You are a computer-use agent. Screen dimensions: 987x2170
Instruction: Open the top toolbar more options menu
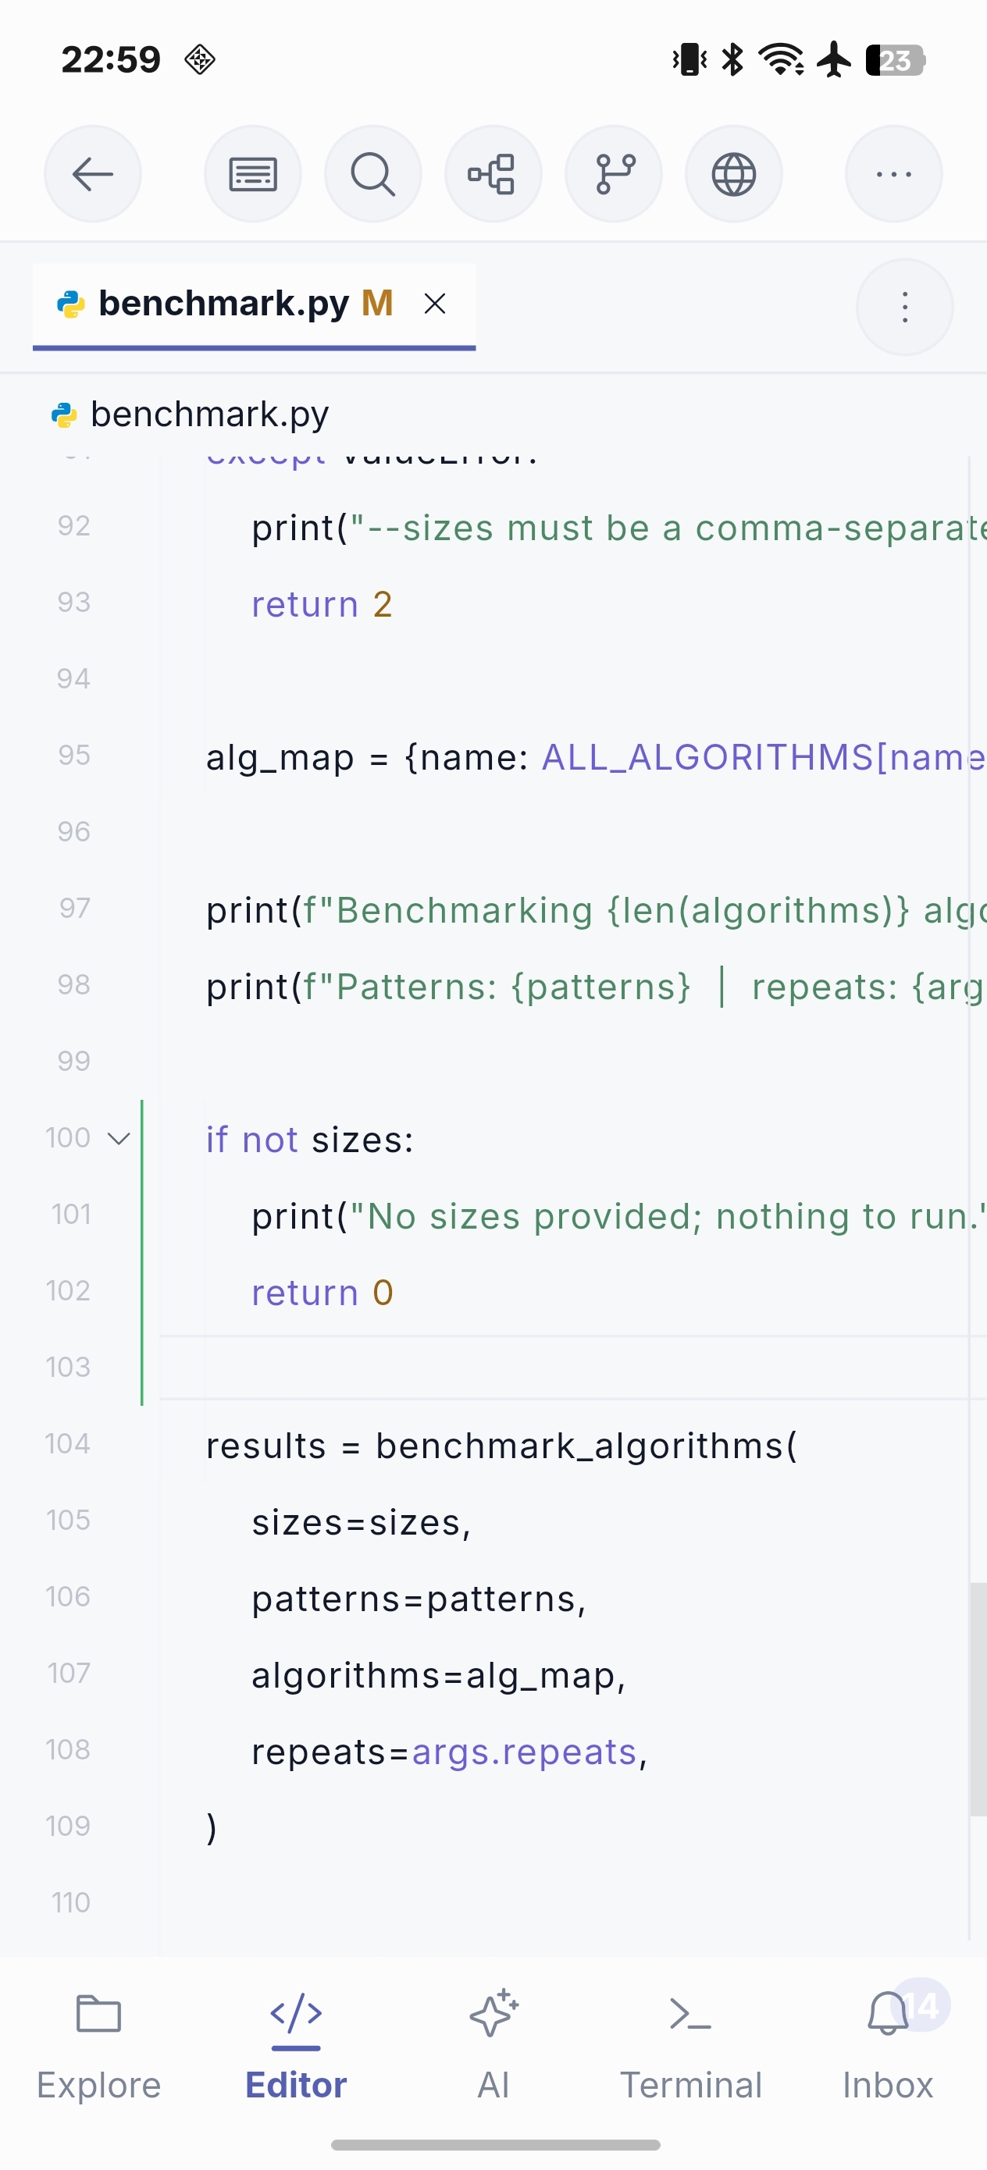(893, 174)
